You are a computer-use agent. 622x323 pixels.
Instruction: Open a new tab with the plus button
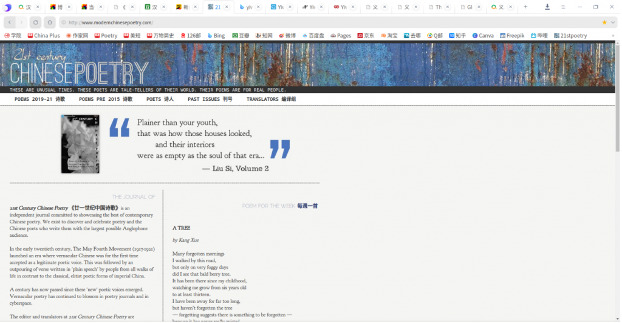click(x=525, y=7)
